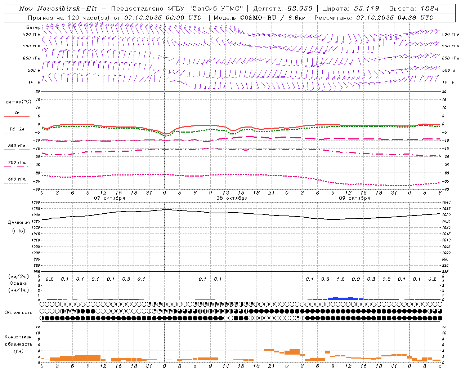This screenshot has height=369, width=461.
Task: Click the calculation time Рассчитано: 07.10.2025 04:38 UTC
Action: (x=374, y=18)
